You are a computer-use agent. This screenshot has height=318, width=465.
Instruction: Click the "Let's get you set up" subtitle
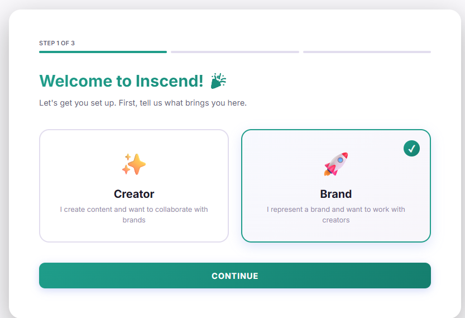pyautogui.click(x=143, y=103)
